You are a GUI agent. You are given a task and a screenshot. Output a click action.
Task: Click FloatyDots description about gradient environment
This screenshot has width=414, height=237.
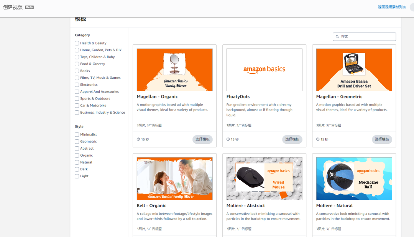[x=260, y=110]
